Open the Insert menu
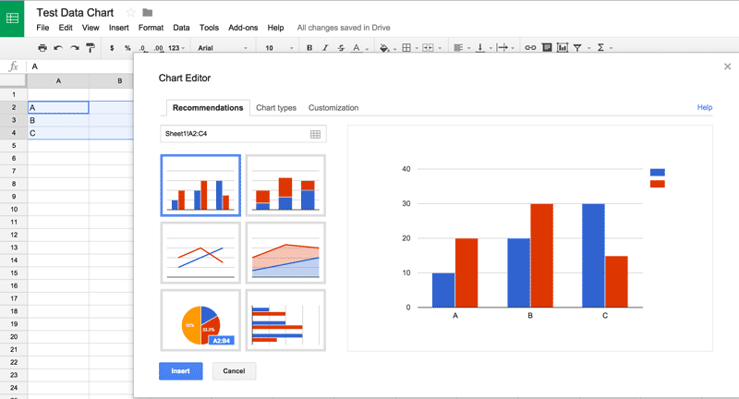739x399 pixels. point(119,28)
